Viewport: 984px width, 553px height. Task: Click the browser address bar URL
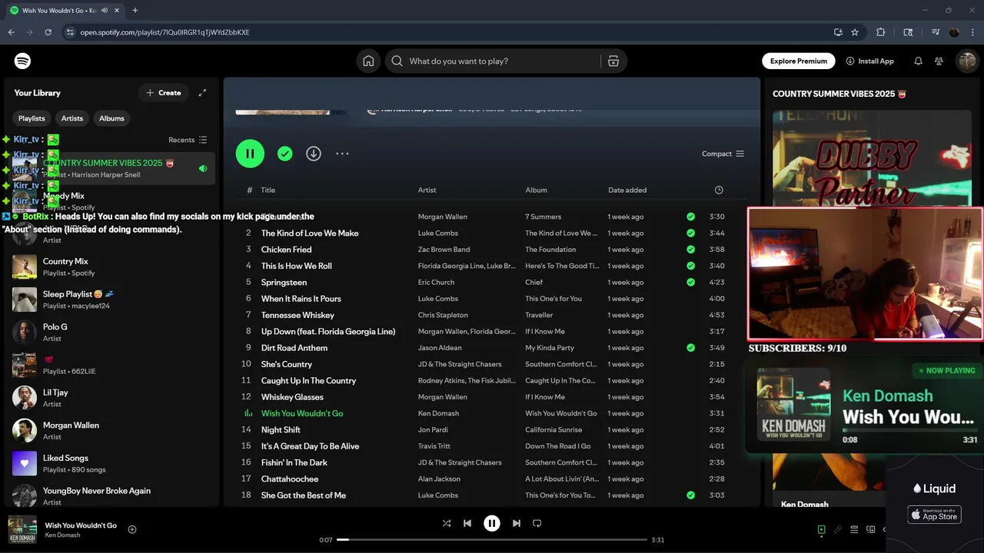click(x=165, y=32)
